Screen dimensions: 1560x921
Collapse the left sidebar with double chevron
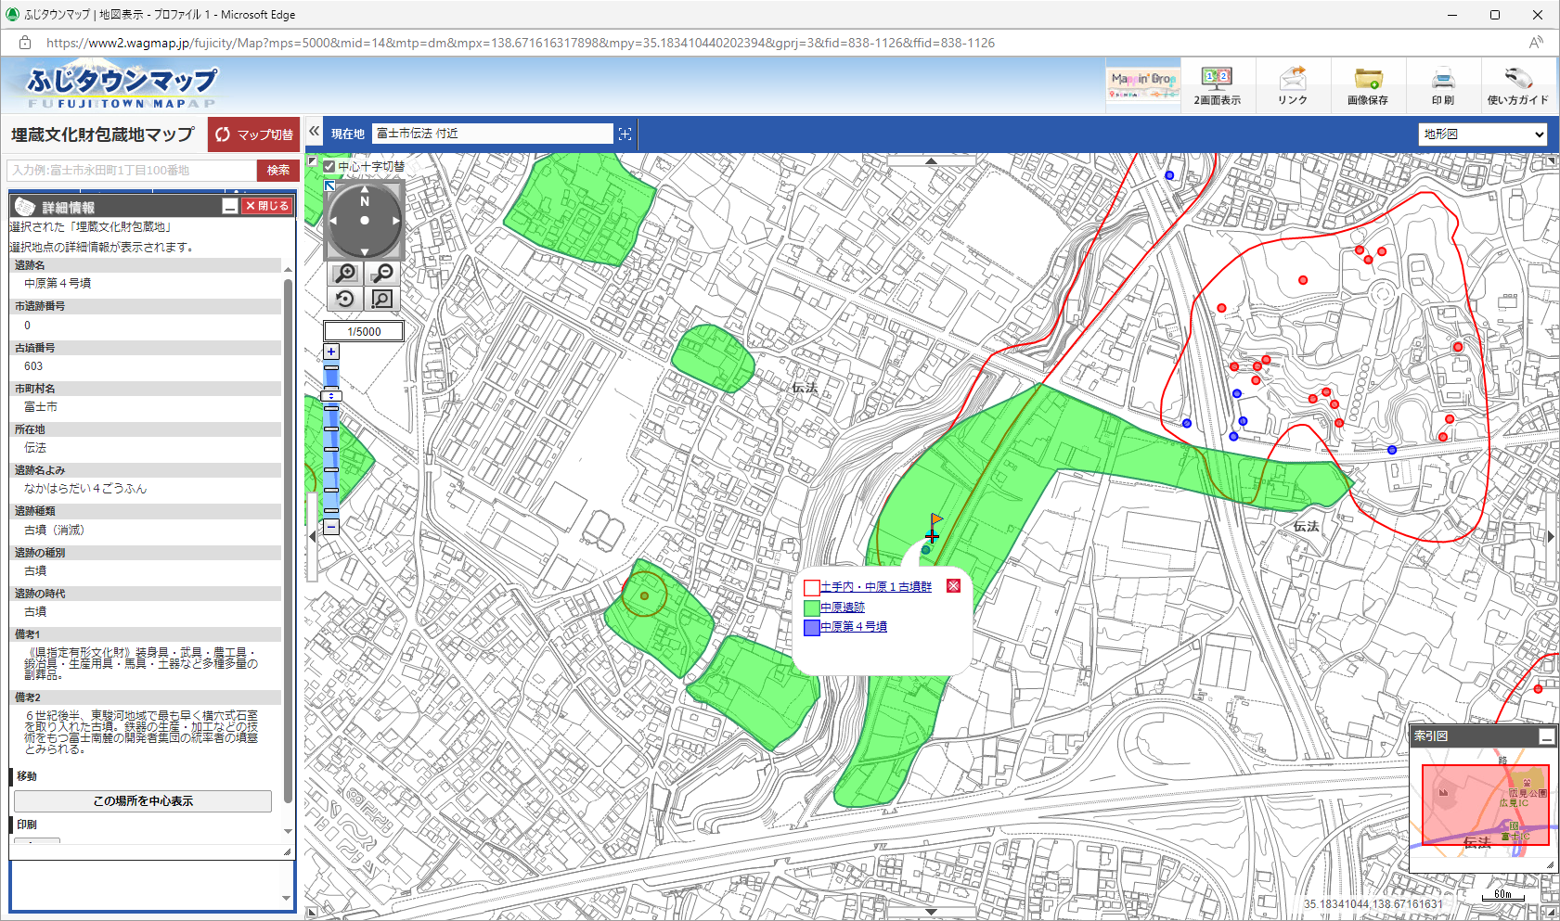(315, 132)
